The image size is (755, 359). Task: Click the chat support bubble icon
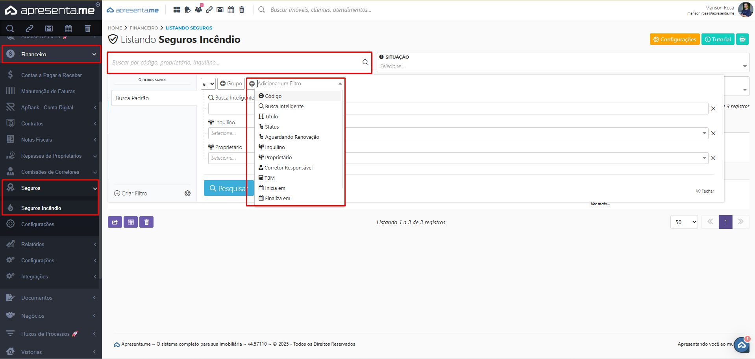pos(742,345)
